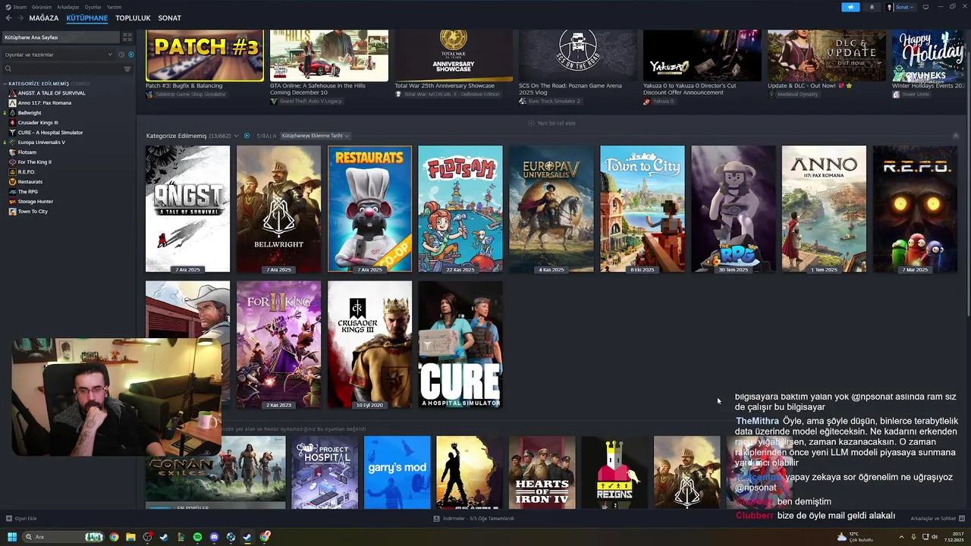The image size is (971, 546).
Task: Switch to Big Picture mode icon
Action: (x=925, y=7)
